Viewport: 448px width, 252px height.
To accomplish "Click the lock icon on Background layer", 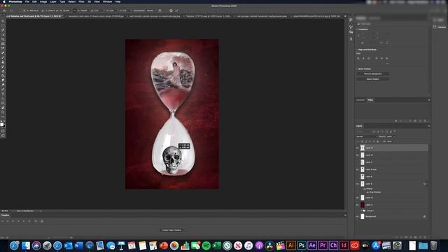I will point(424,216).
